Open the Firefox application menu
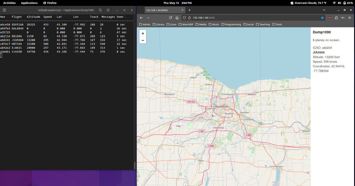355x186 pixels. pyautogui.click(x=349, y=18)
